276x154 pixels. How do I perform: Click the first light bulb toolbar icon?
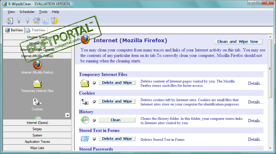[19, 21]
